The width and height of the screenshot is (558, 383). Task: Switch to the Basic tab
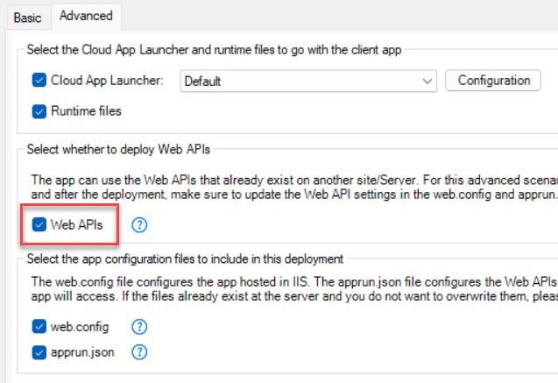coord(27,17)
